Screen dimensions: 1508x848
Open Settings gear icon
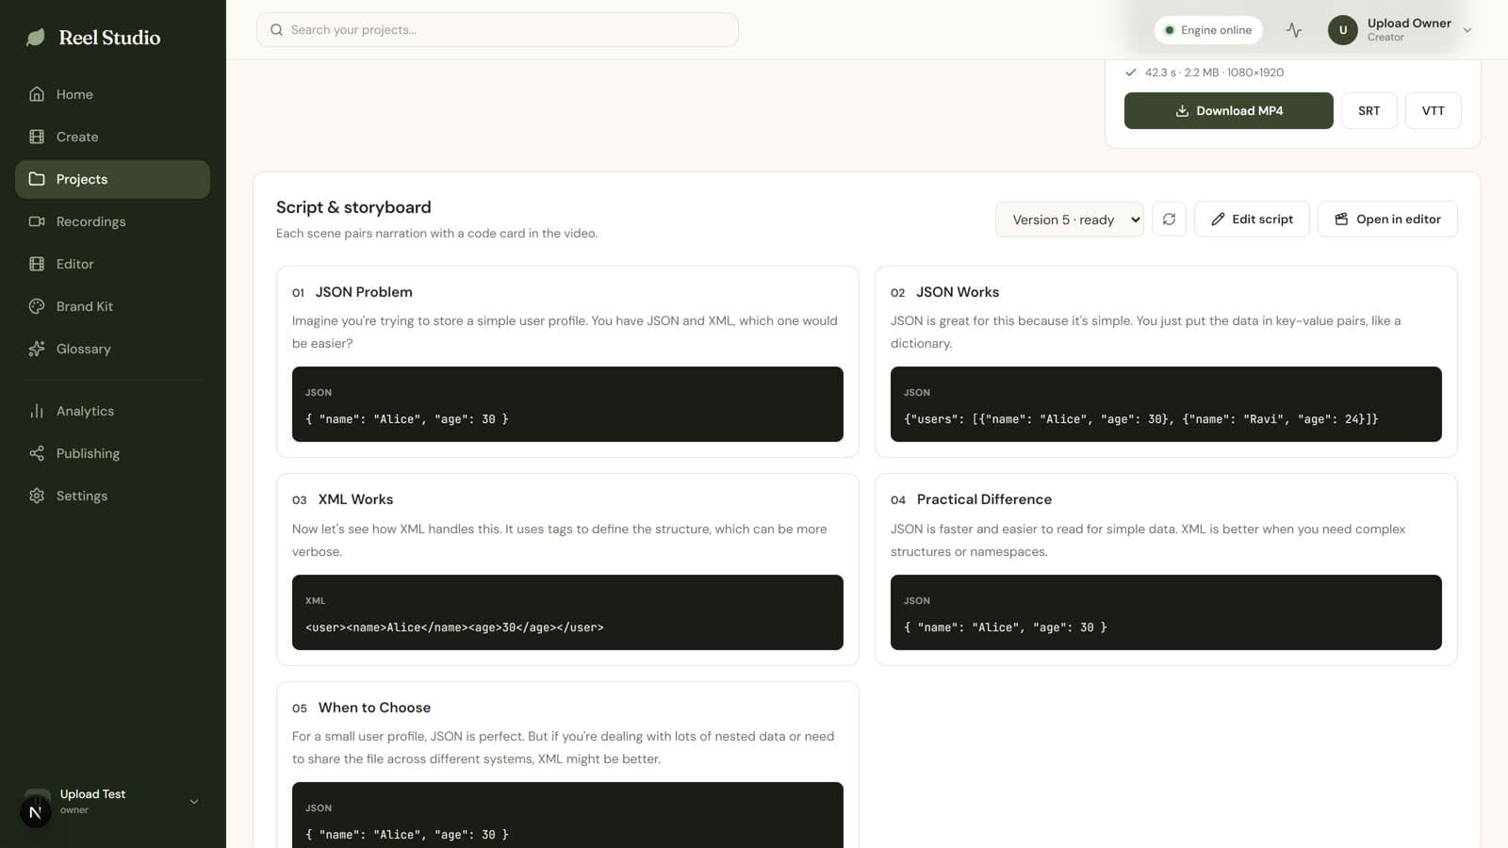pyautogui.click(x=37, y=496)
